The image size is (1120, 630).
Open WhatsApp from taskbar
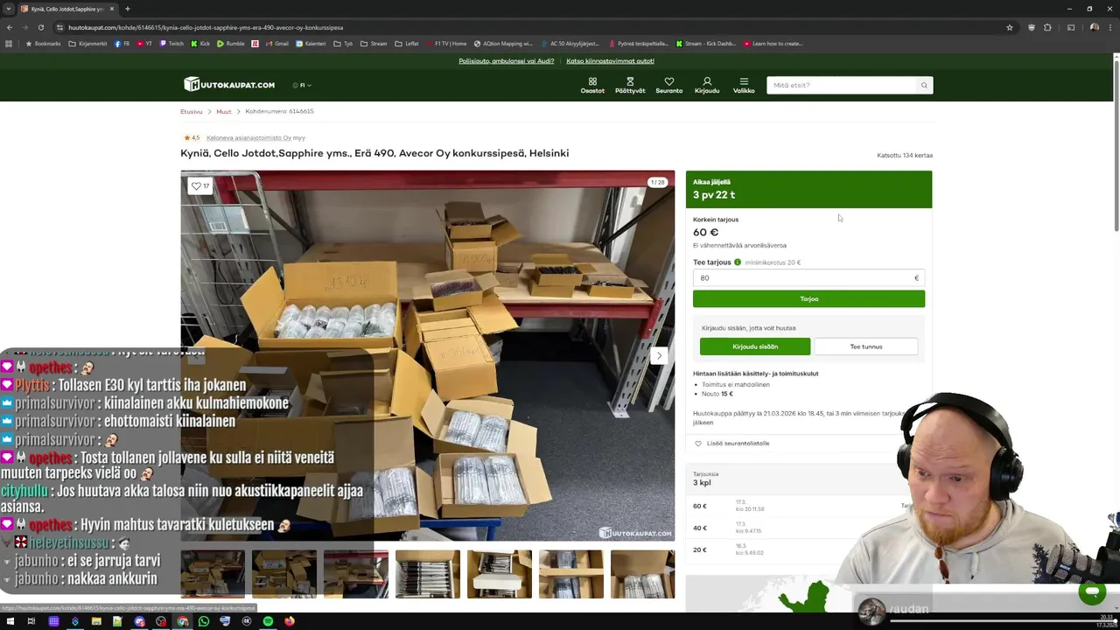click(204, 621)
